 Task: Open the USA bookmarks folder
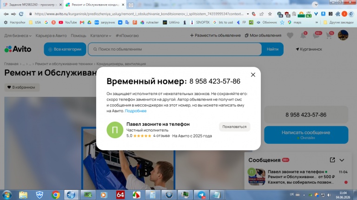pyautogui.click(x=35, y=22)
